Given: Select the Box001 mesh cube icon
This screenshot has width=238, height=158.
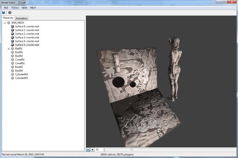Looking at the screenshot, I should coord(13,52).
